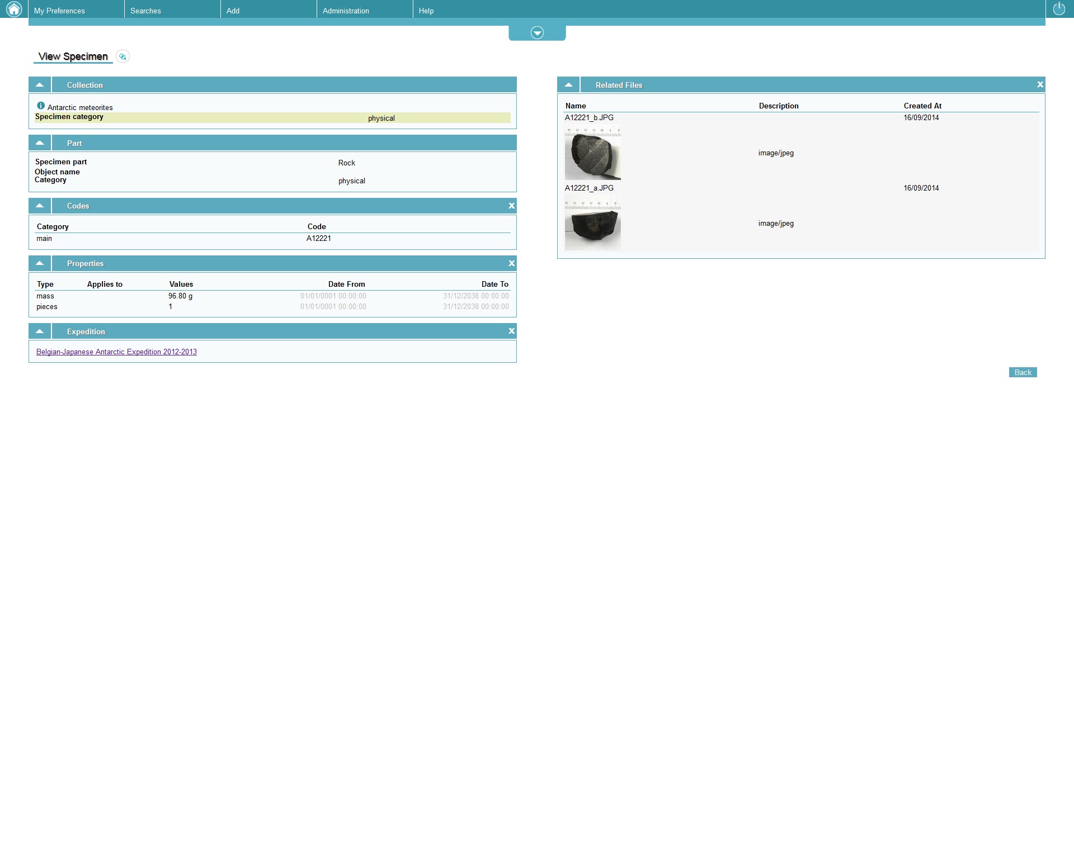Open the A12221_b.JPG thumbnail image
This screenshot has height=863, width=1074.
(592, 153)
